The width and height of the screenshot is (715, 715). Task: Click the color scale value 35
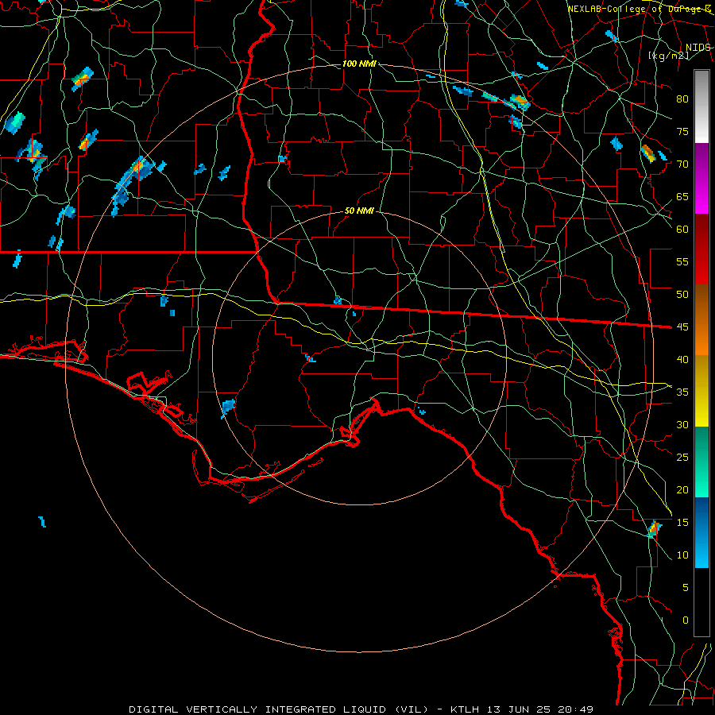point(682,392)
